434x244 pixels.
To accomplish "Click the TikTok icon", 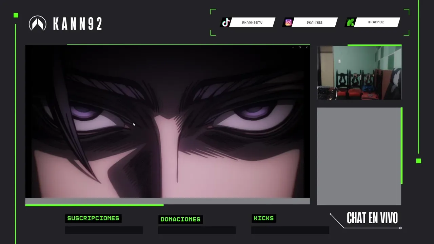I will (x=226, y=22).
